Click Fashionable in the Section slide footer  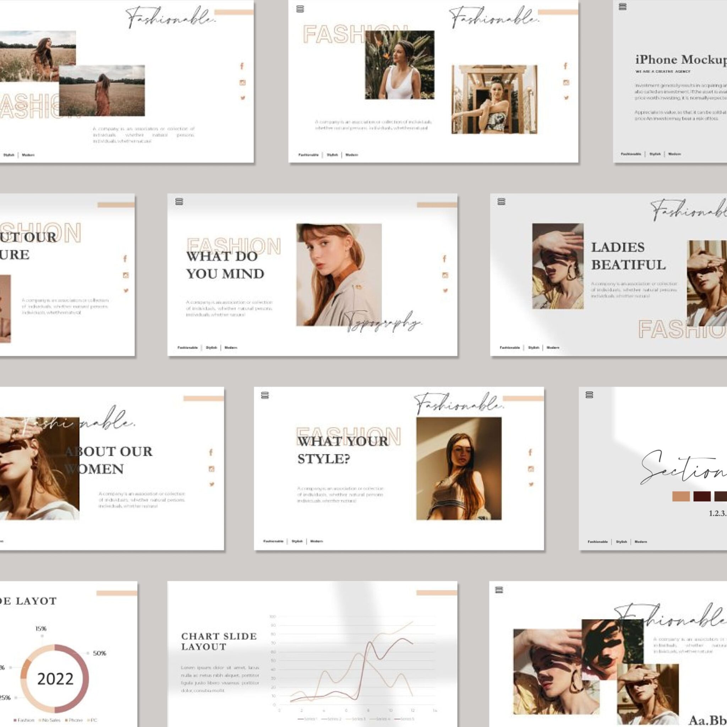pos(597,542)
